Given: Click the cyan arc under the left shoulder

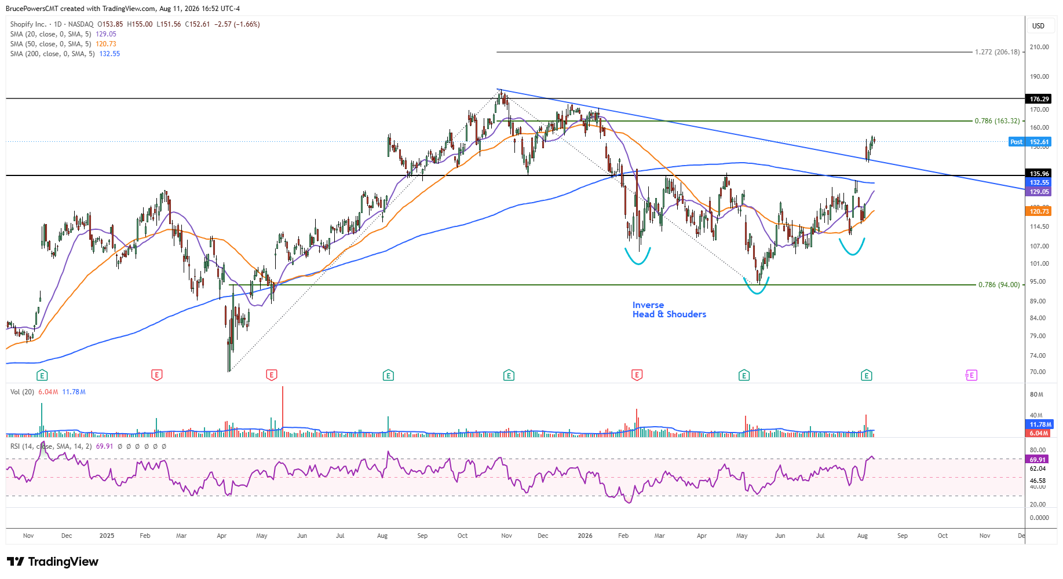Looking at the screenshot, I should [x=638, y=257].
